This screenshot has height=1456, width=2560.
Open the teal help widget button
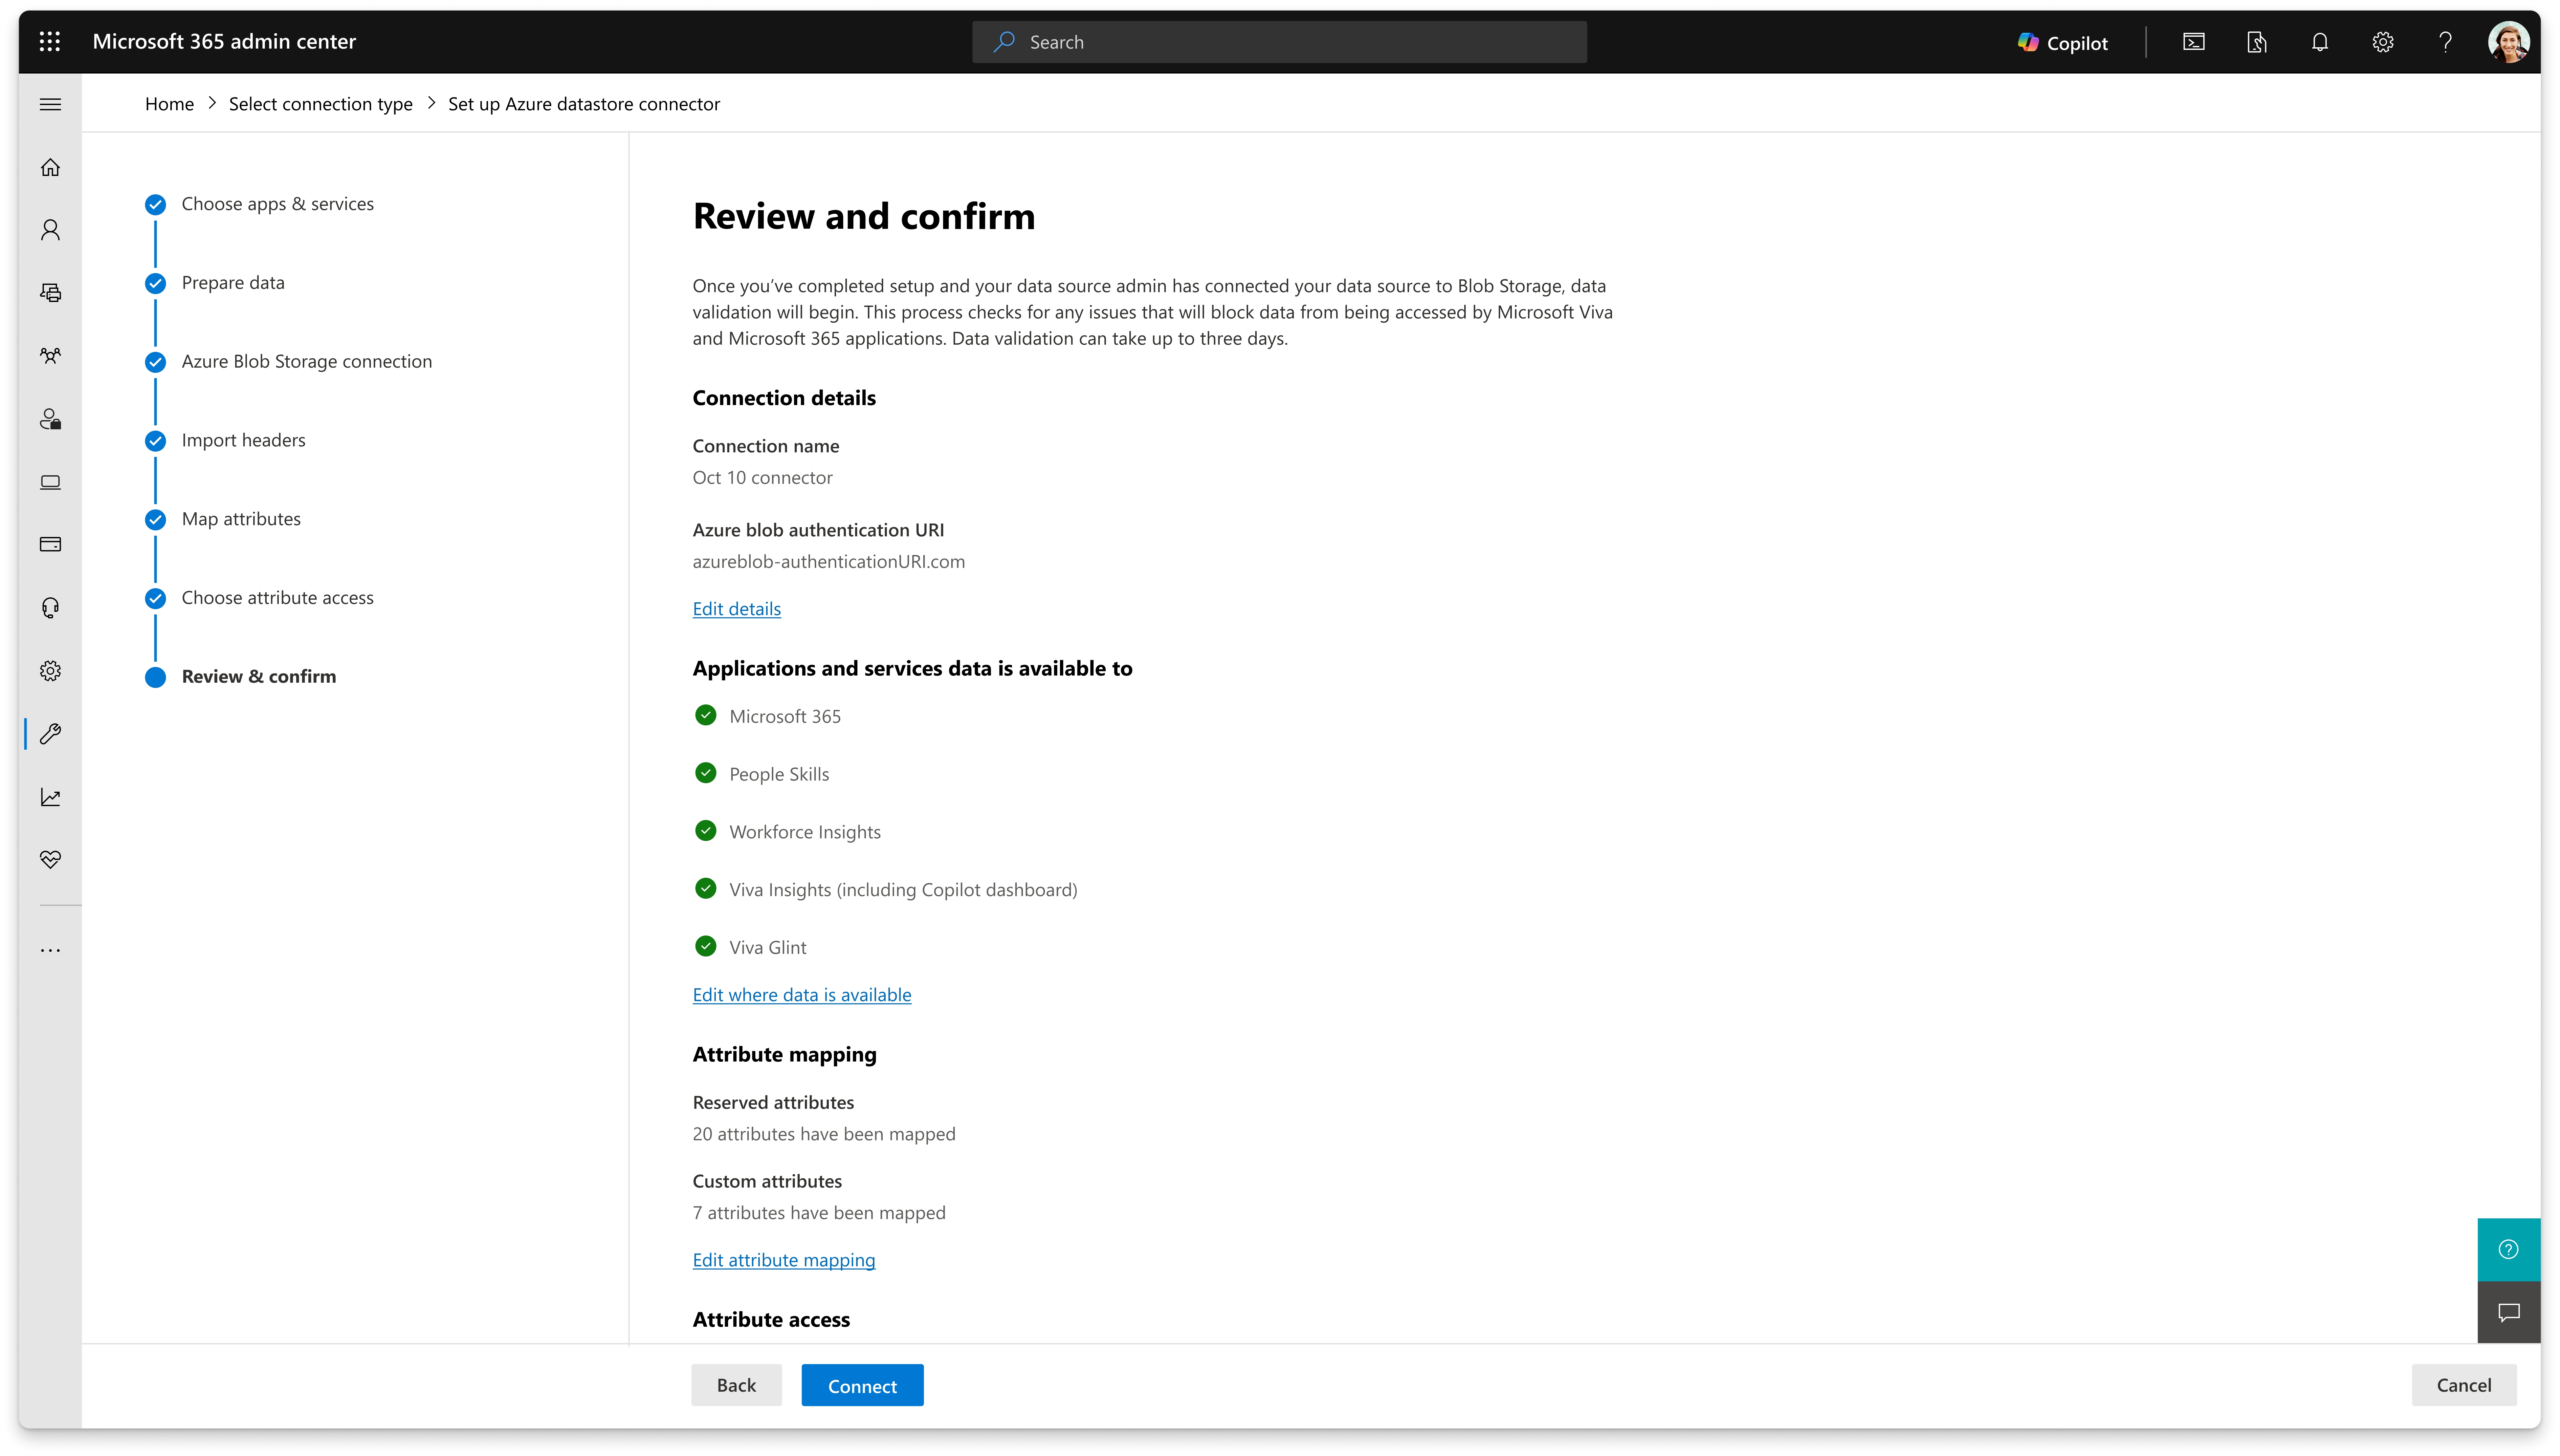2508,1249
